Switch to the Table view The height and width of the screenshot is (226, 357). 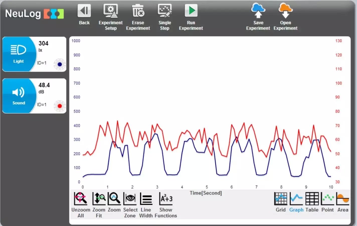click(312, 199)
